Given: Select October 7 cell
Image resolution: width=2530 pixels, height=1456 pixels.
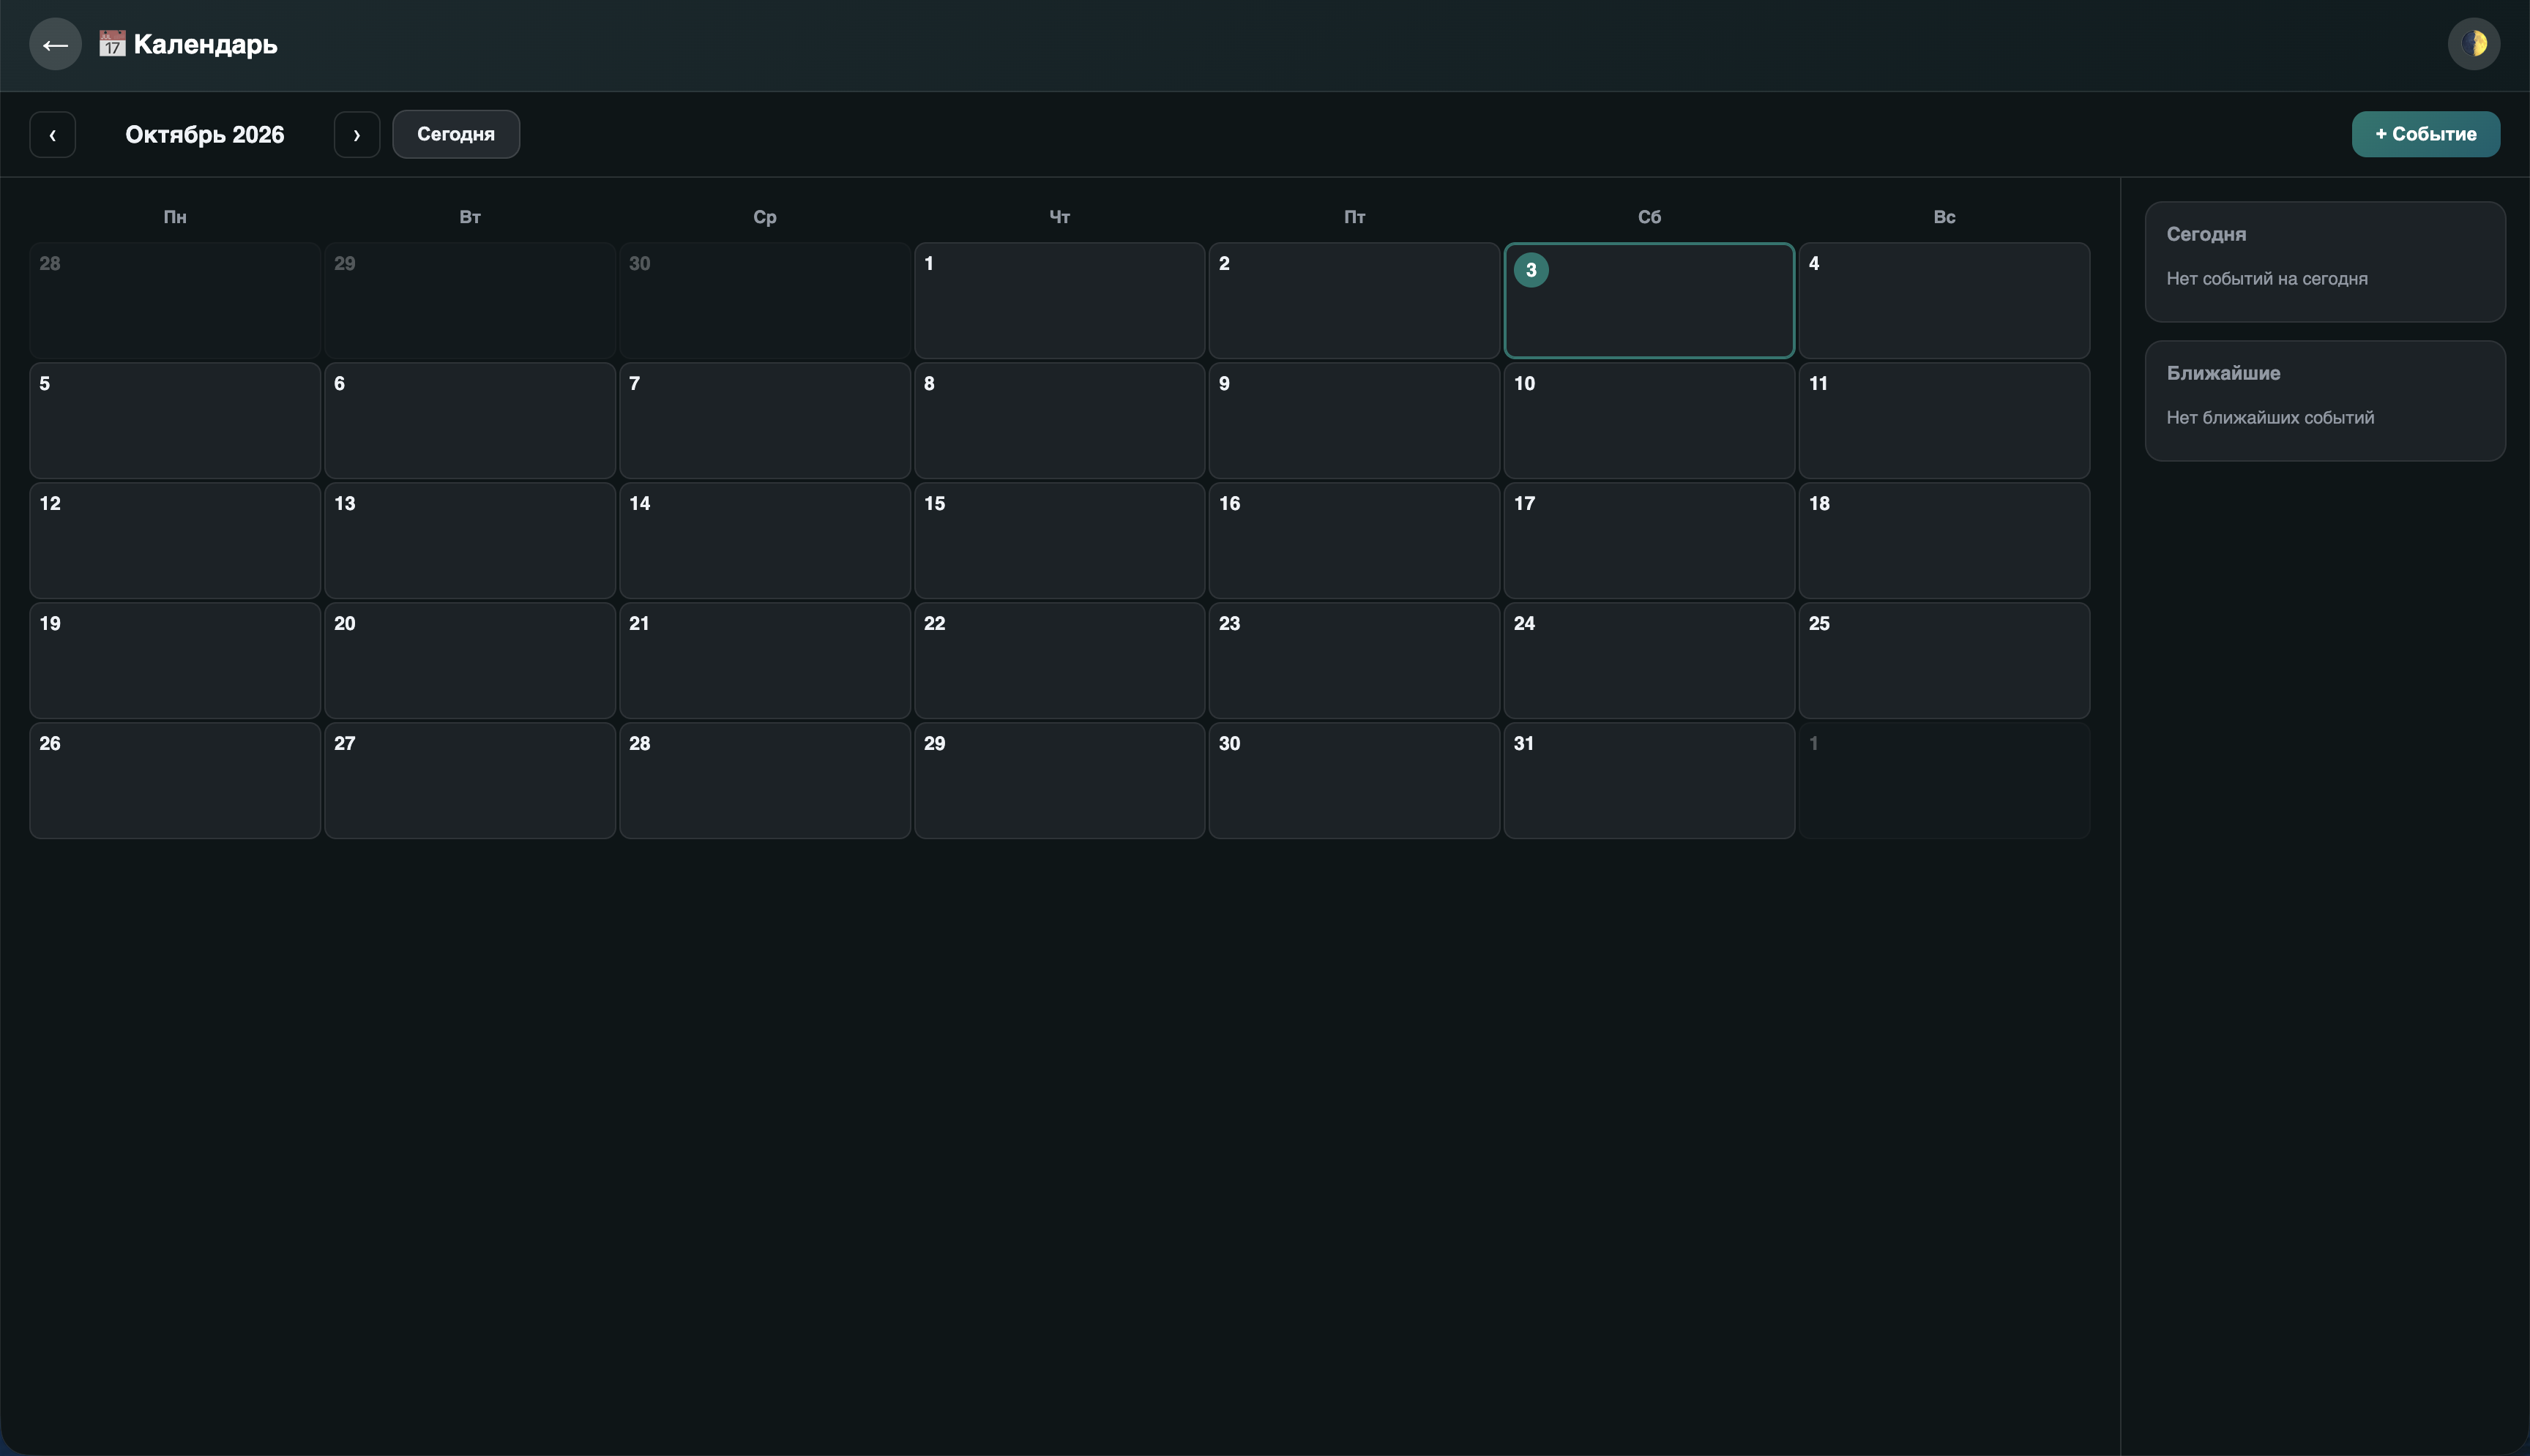Looking at the screenshot, I should [764, 420].
